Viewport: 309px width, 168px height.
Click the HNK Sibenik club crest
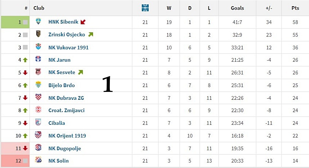coord(38,21)
